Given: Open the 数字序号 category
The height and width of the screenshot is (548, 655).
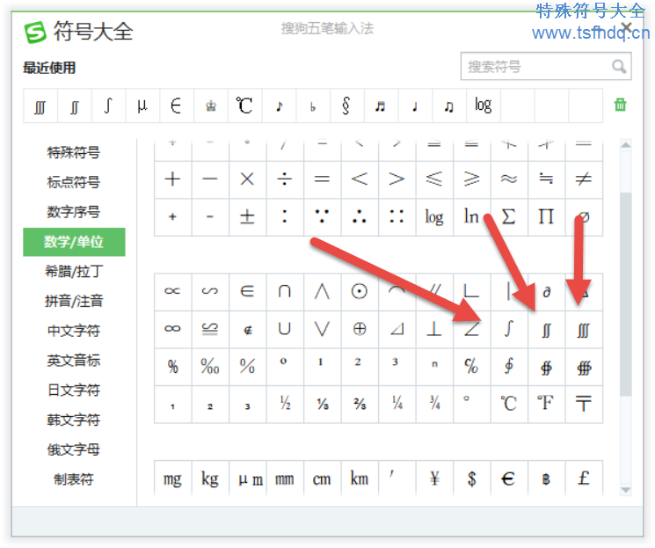Looking at the screenshot, I should coord(74,212).
